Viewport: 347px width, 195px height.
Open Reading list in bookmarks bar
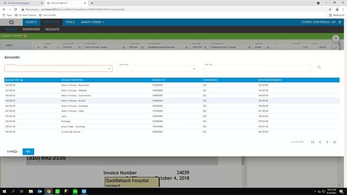(337, 15)
